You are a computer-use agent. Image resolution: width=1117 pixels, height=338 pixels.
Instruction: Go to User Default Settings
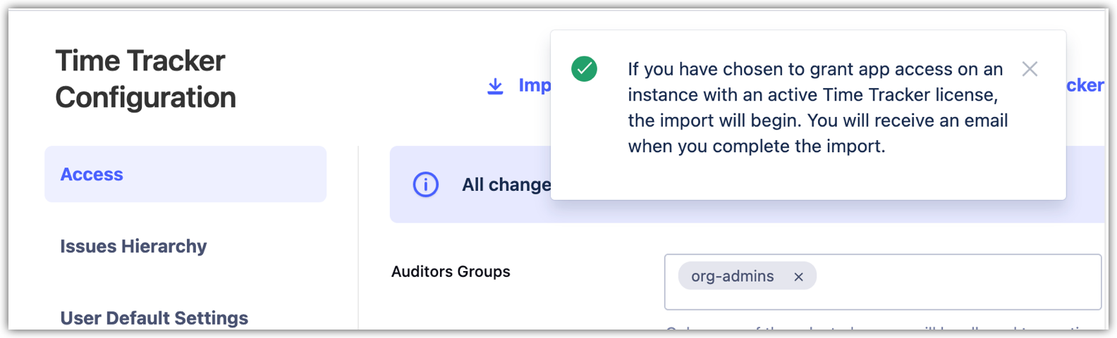tap(154, 318)
